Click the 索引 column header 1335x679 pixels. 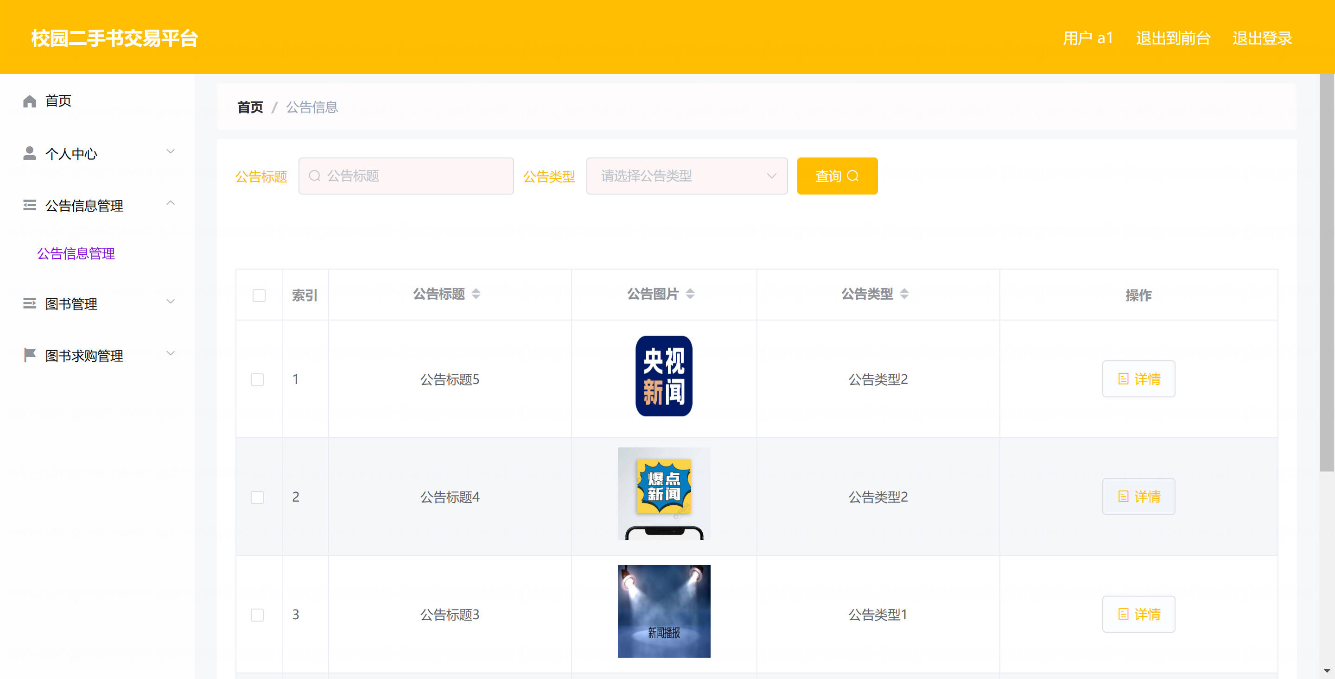tap(305, 295)
